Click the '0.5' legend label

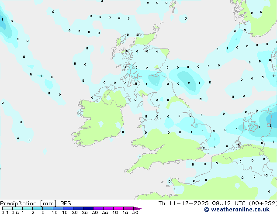tap(15, 212)
